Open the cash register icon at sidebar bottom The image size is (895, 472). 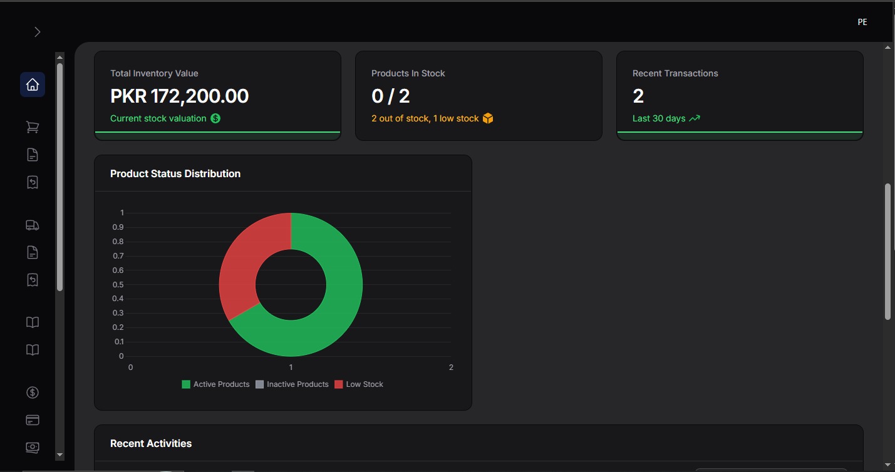pyautogui.click(x=32, y=447)
